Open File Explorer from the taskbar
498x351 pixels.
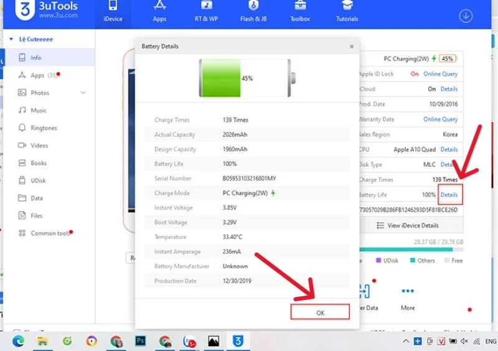pyautogui.click(x=42, y=341)
